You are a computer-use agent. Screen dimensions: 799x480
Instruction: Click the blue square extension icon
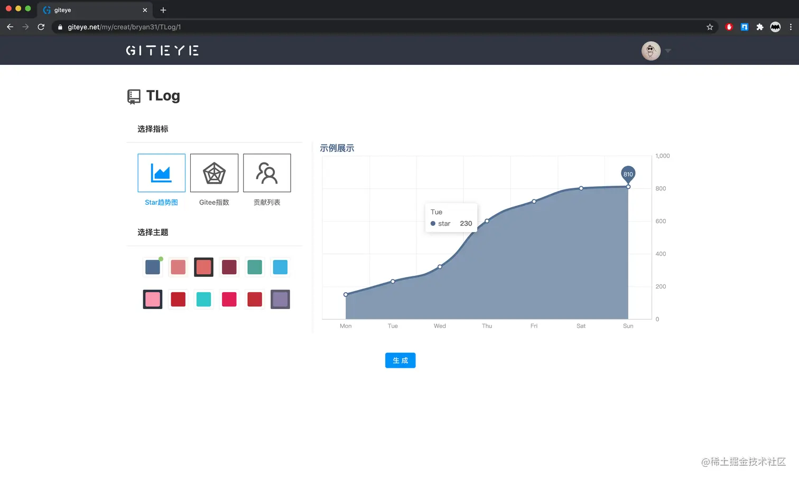pos(745,27)
